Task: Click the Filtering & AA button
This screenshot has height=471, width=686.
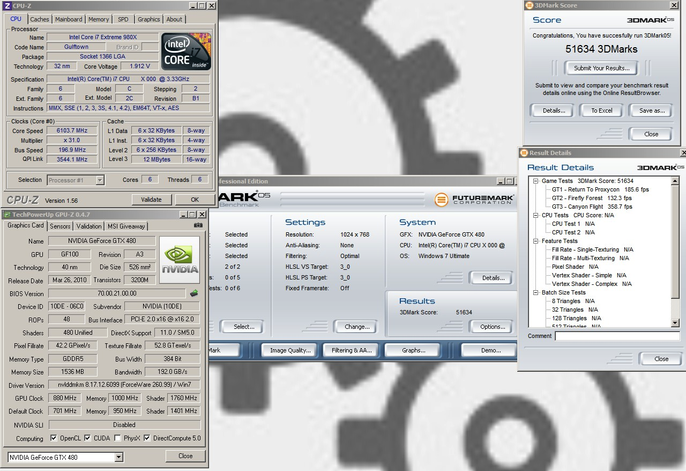Action: point(352,350)
